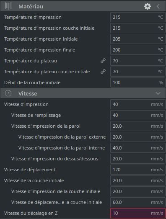Edit Vitesse de remplissage field
This screenshot has width=166, height=219.
[138, 115]
